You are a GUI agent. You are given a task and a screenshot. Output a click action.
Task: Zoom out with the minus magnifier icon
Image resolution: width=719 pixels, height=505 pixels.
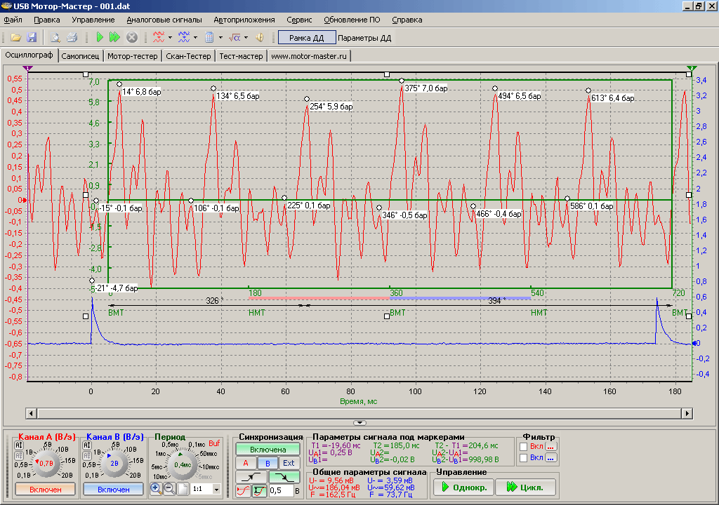[169, 488]
